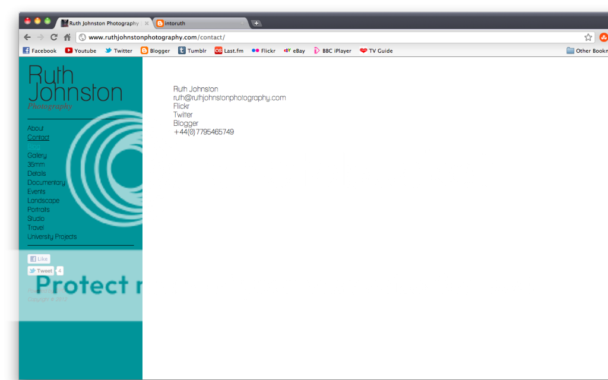Go back with the browser back arrow

(27, 37)
